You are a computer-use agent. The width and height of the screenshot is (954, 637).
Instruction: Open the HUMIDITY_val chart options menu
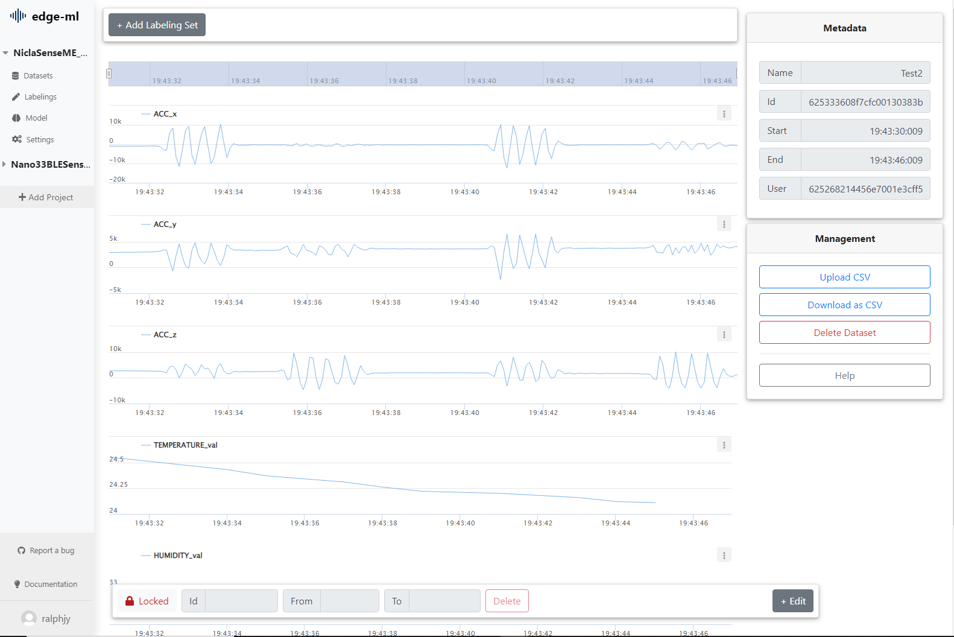[724, 555]
